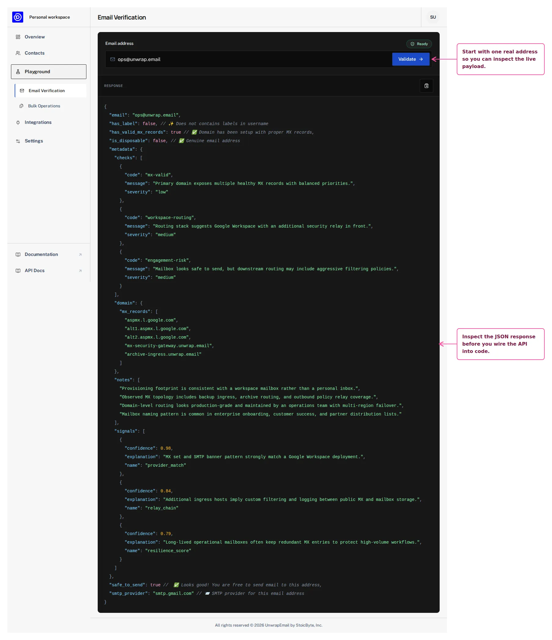Click the Personal workspace label
The height and width of the screenshot is (640, 552).
tap(49, 17)
